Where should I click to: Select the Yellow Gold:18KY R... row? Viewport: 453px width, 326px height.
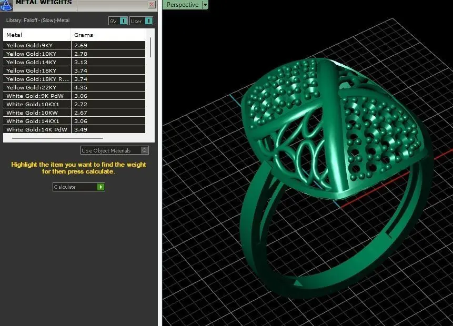74,79
